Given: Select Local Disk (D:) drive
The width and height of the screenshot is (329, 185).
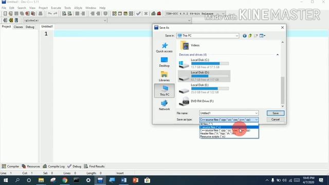Looking at the screenshot, I should 204,76.
